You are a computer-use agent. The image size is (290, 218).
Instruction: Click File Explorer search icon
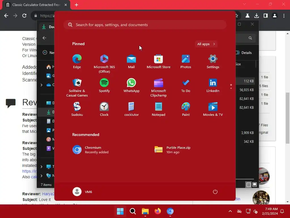pos(250,38)
